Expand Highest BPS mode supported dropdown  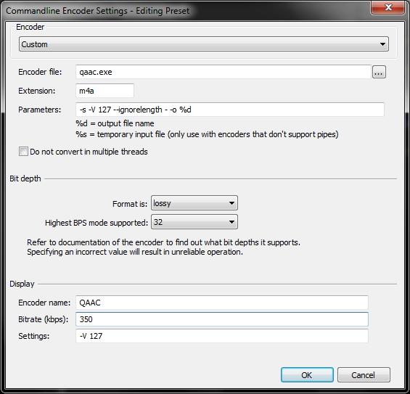[194, 222]
